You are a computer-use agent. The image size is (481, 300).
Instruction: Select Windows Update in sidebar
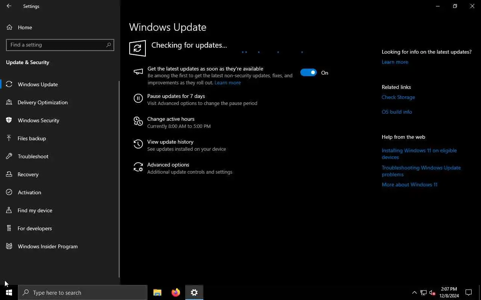(x=60, y=84)
